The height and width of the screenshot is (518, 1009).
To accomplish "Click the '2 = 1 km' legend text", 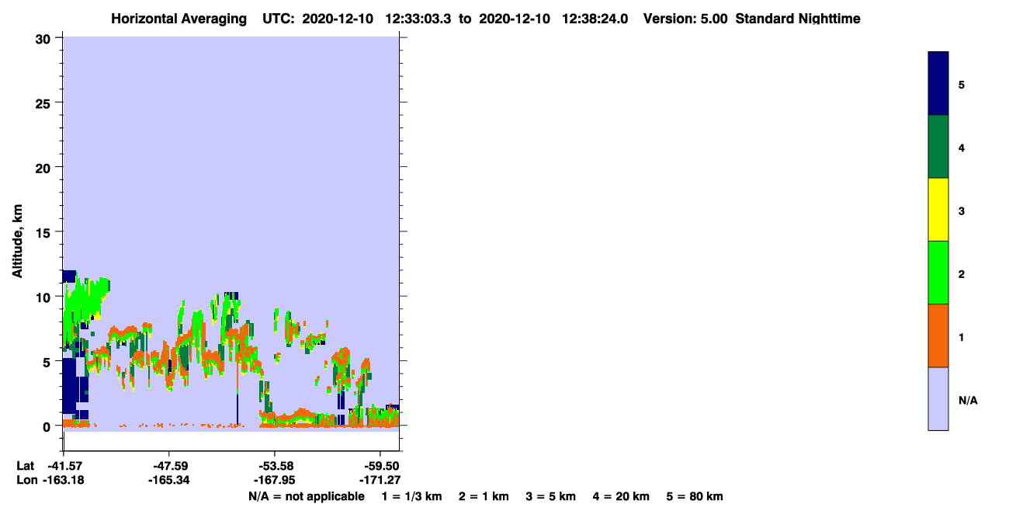I will [484, 496].
